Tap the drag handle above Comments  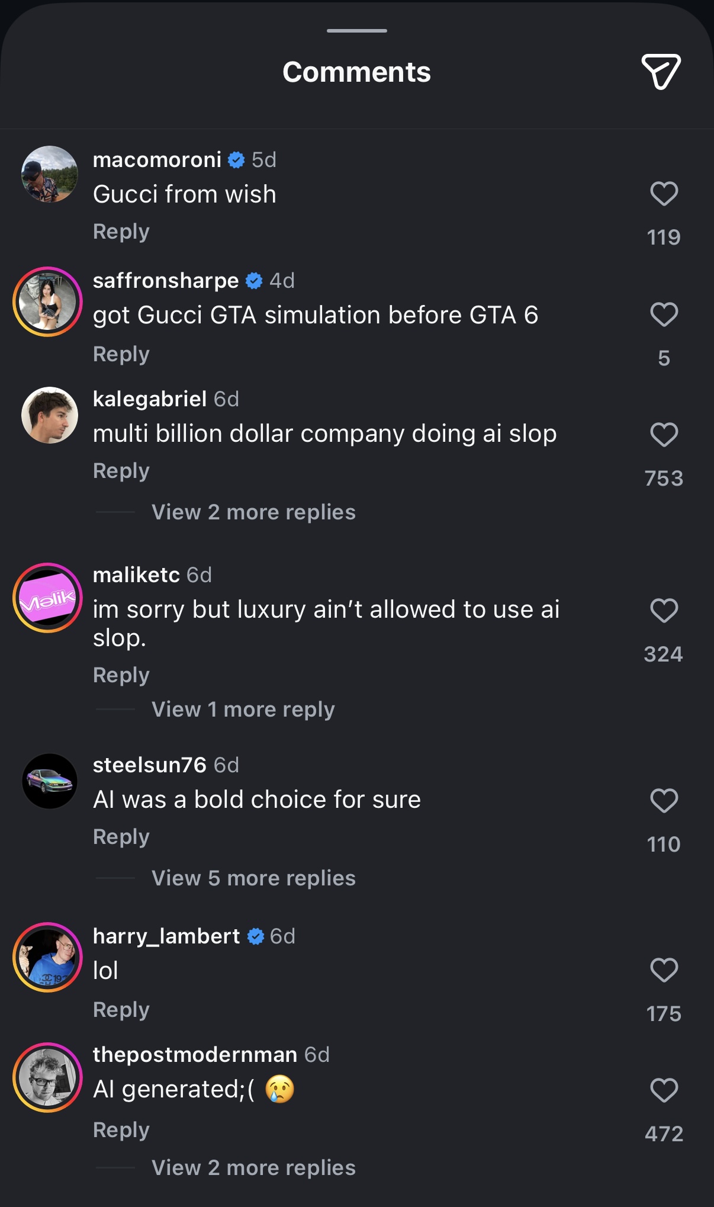(x=356, y=31)
